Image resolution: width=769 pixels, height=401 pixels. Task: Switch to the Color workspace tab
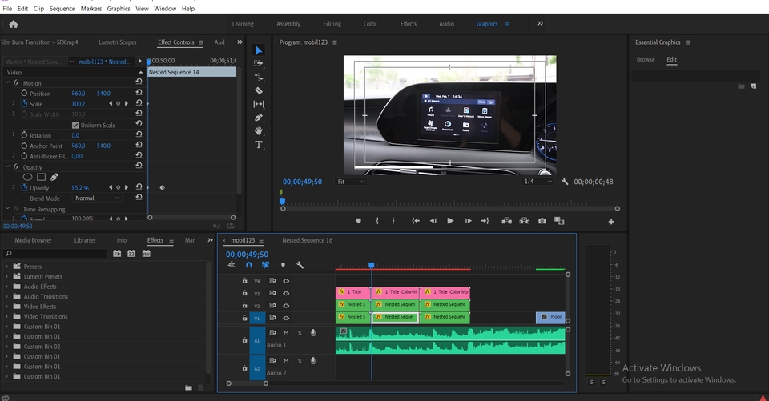[x=370, y=24]
